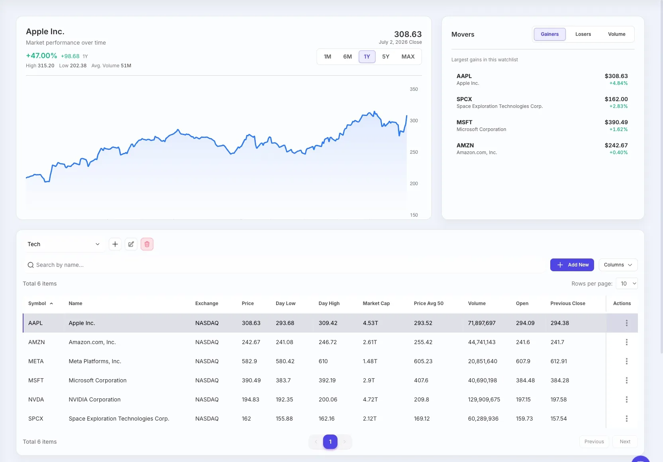This screenshot has height=462, width=663.
Task: Switch to the Losers tab
Action: click(x=583, y=34)
